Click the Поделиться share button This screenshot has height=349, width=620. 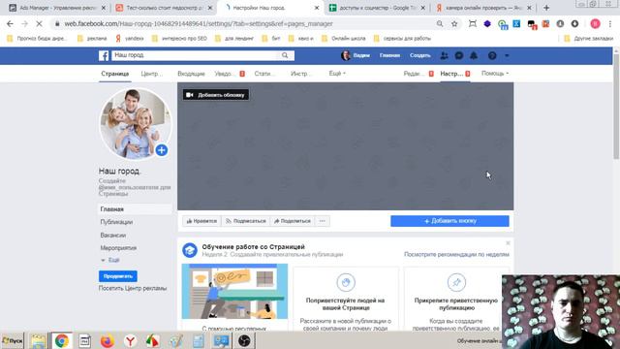[293, 221]
